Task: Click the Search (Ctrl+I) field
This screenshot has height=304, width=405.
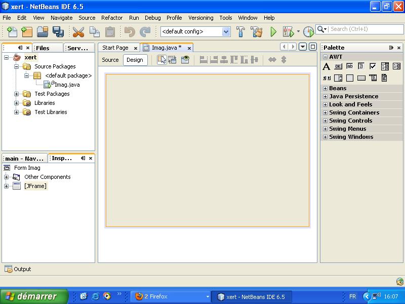Action: tap(366, 29)
